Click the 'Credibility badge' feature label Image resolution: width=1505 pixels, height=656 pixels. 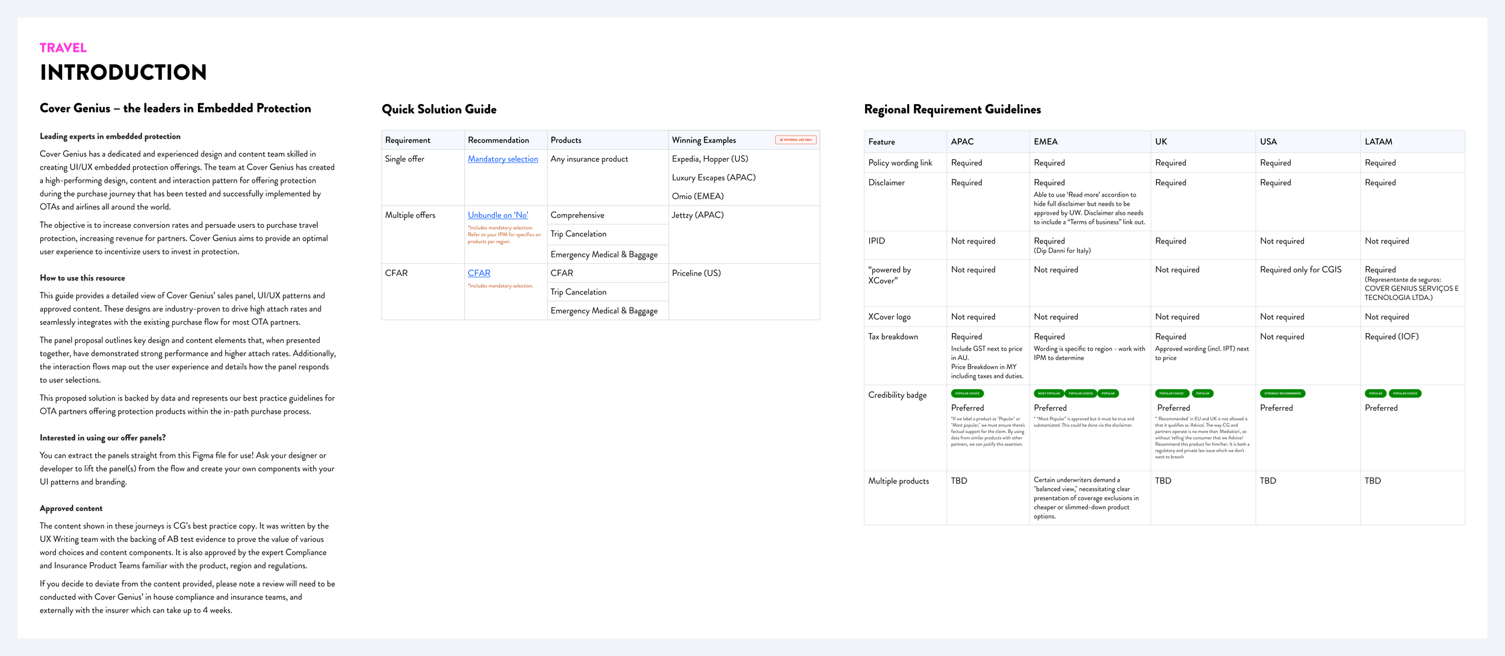pyautogui.click(x=897, y=395)
